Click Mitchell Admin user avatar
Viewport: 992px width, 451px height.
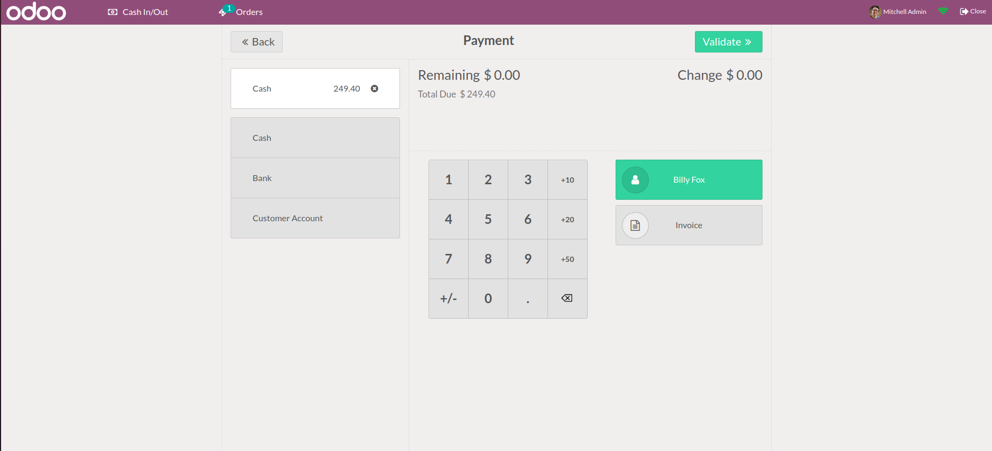(875, 12)
